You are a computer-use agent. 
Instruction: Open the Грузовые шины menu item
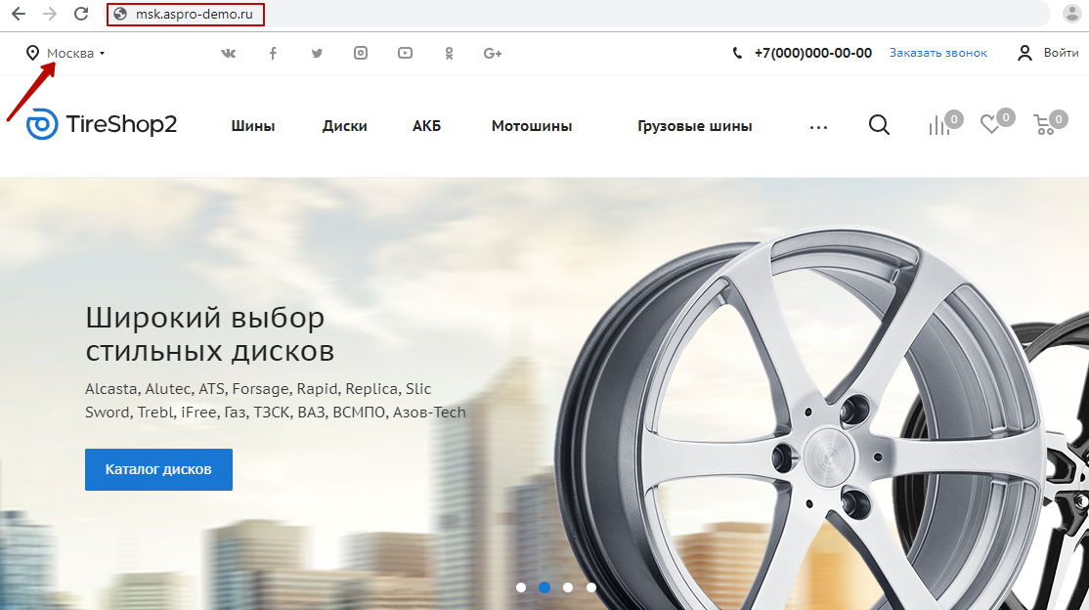click(x=694, y=126)
